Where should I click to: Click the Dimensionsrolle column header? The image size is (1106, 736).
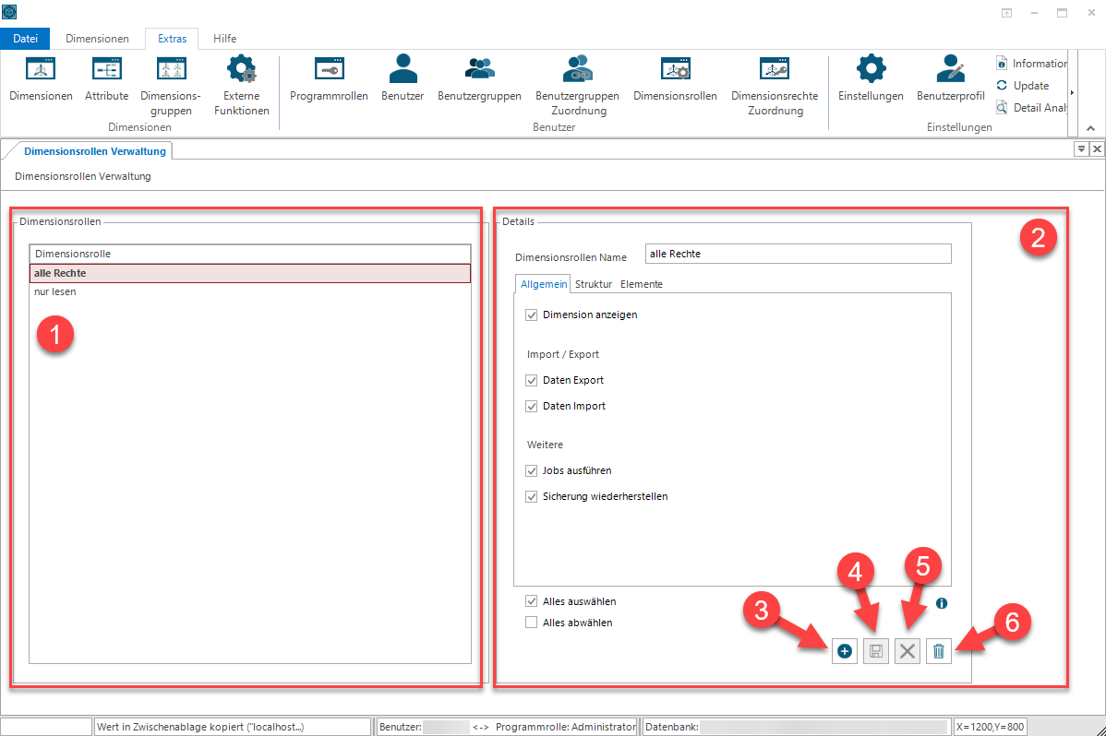point(249,254)
